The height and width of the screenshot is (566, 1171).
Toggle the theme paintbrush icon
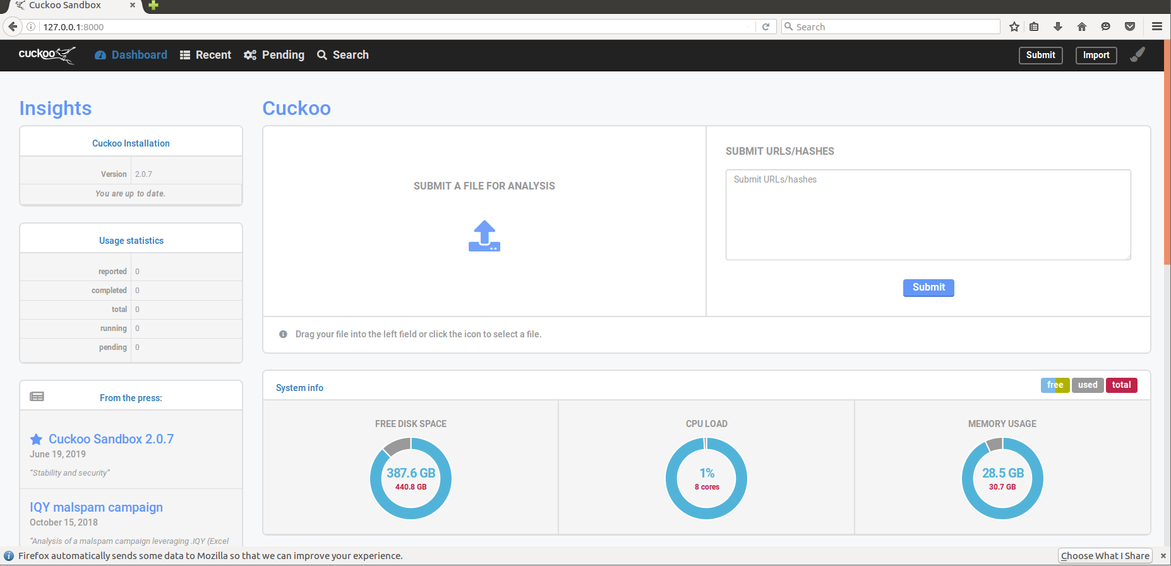1138,55
